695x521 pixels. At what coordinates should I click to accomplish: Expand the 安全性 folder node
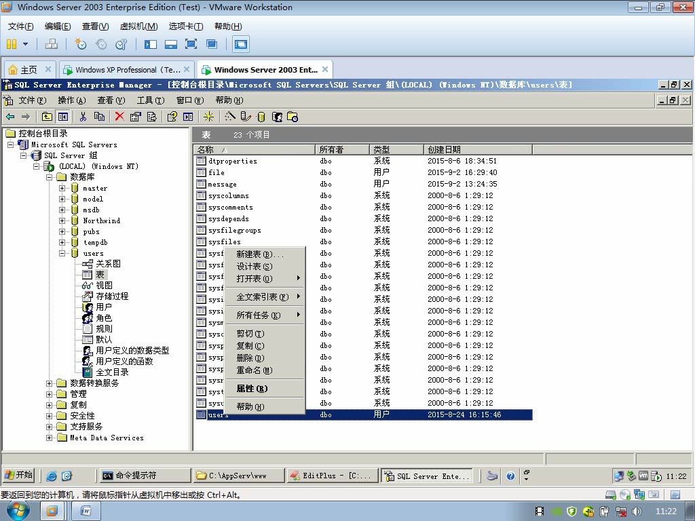[x=49, y=416]
